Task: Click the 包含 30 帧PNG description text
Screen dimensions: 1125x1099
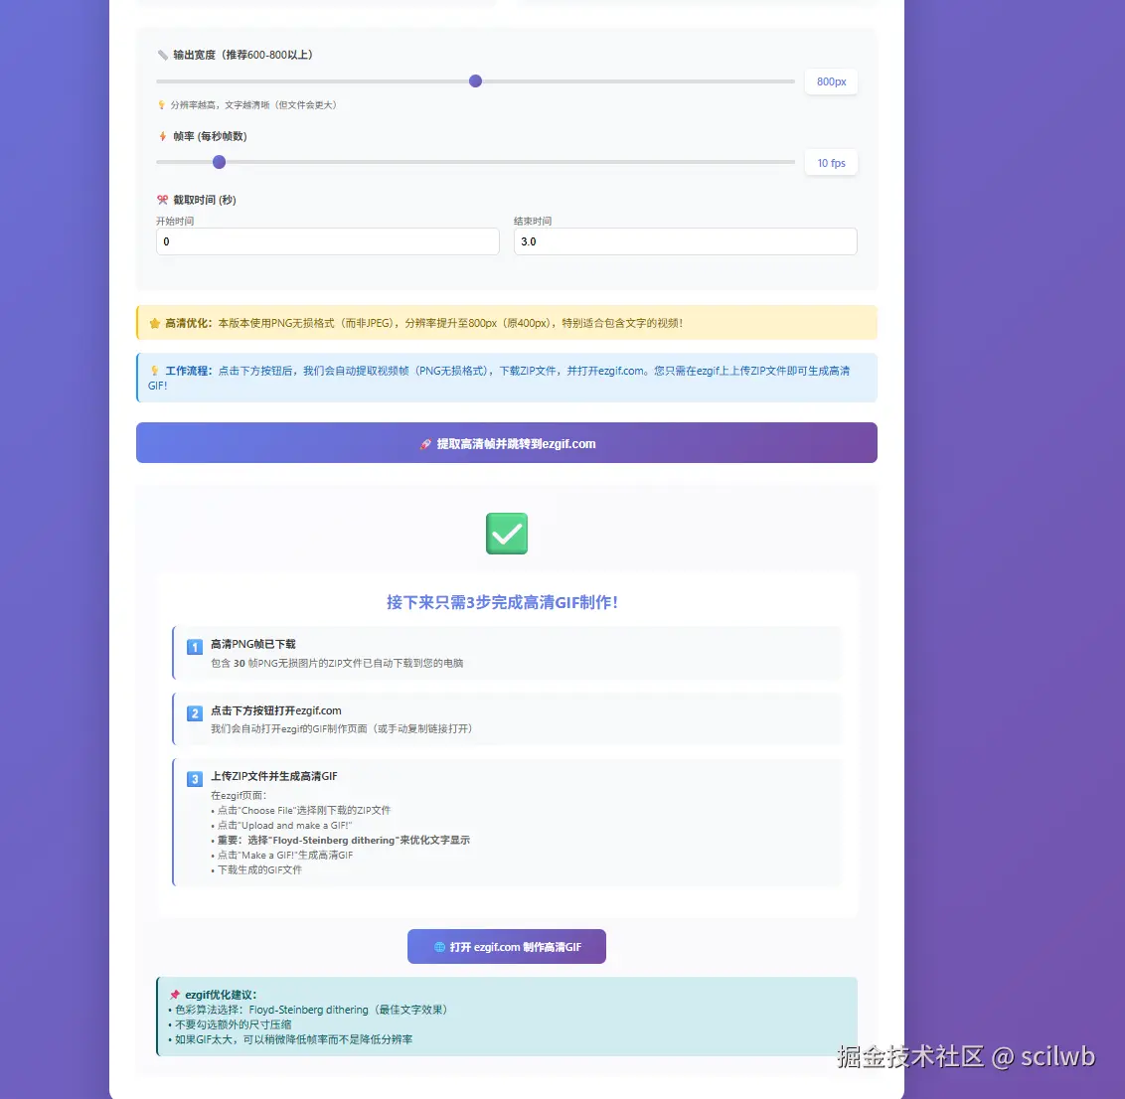Action: click(x=337, y=663)
